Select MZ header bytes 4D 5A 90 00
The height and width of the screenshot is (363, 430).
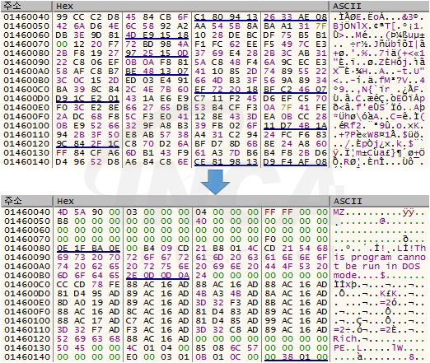coord(89,212)
